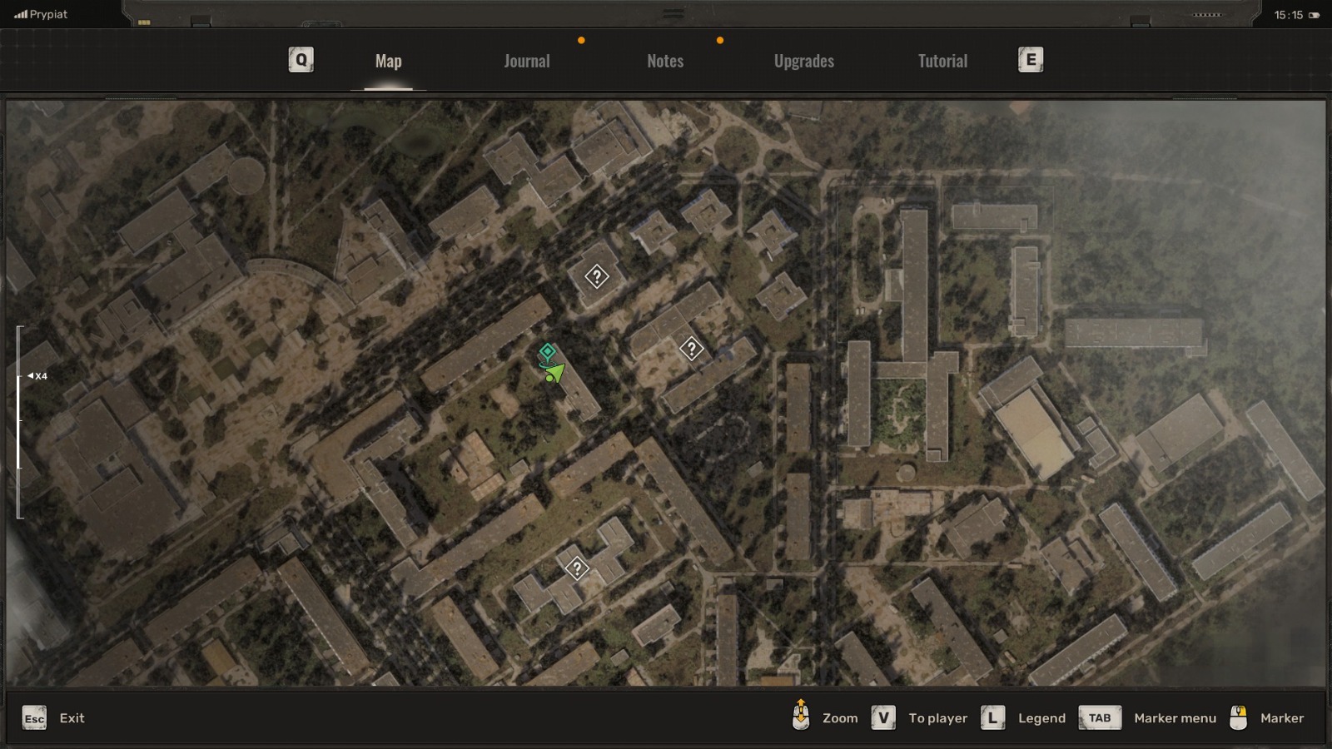
Task: Select the bottom question mark marker on the map
Action: point(579,568)
